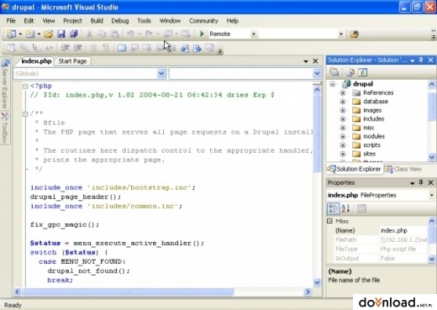Viewport: 437px width, 310px height.
Task: Pin the Solution Explorer panel
Action: tap(421, 60)
